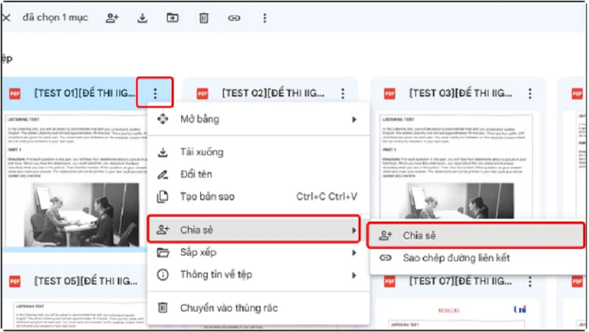The width and height of the screenshot is (589, 332).
Task: Click the '[TEST 02][ĐỀ THI IIG...' file name
Action: pos(273,93)
